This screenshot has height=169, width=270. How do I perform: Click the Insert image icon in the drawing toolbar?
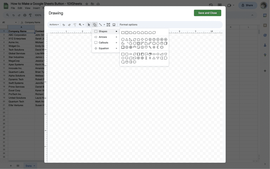coord(114,25)
